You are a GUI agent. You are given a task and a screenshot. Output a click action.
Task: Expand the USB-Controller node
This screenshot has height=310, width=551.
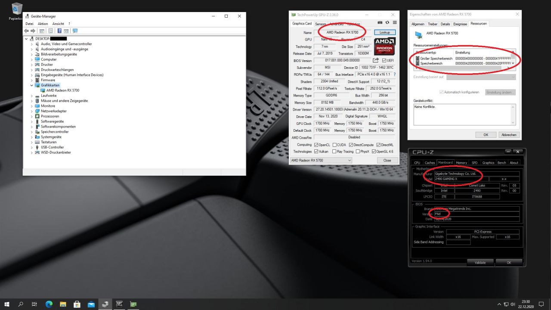(x=32, y=147)
